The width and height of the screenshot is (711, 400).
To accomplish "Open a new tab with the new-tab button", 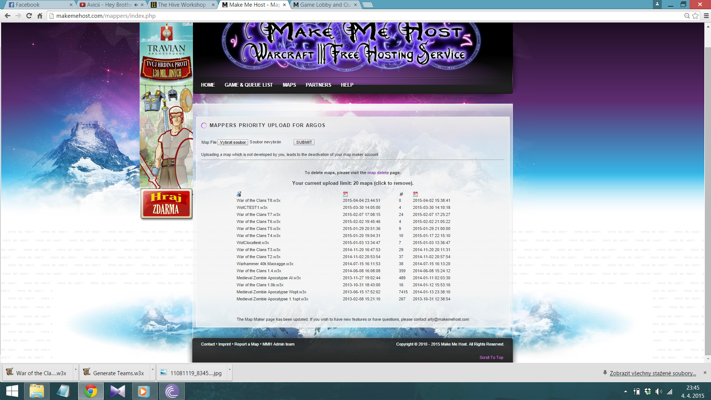I will point(367,5).
